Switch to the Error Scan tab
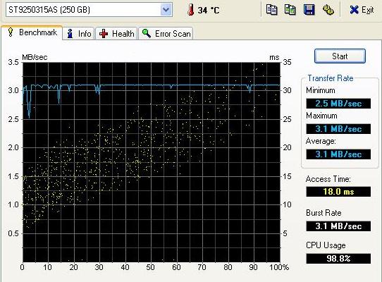The height and width of the screenshot is (282, 382). coord(166,33)
